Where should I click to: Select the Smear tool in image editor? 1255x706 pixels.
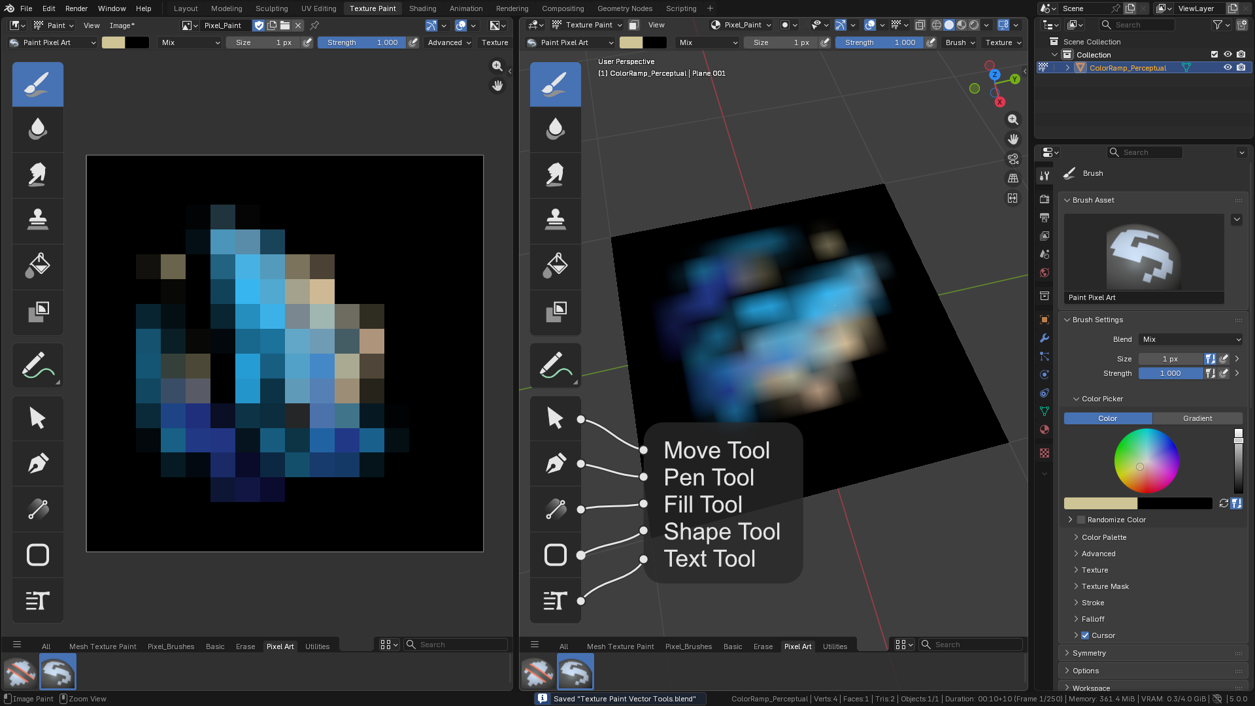point(38,175)
